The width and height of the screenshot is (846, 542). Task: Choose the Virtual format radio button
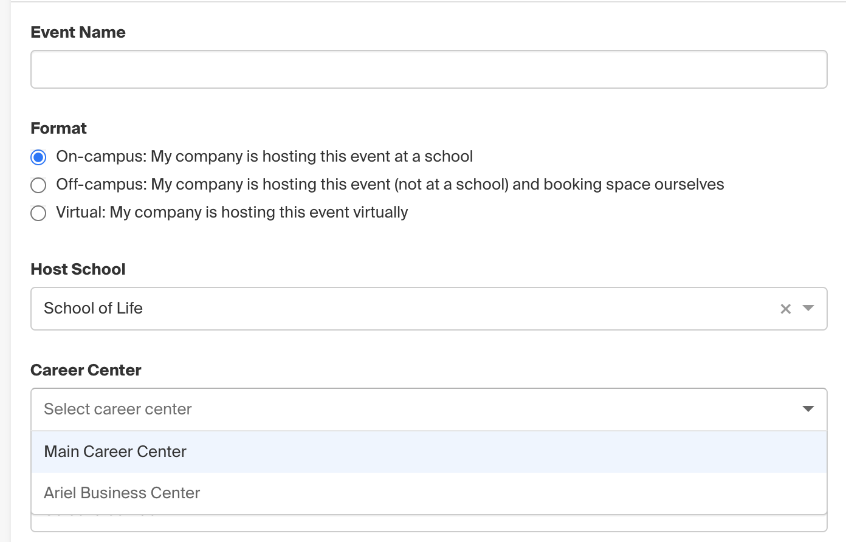click(38, 213)
